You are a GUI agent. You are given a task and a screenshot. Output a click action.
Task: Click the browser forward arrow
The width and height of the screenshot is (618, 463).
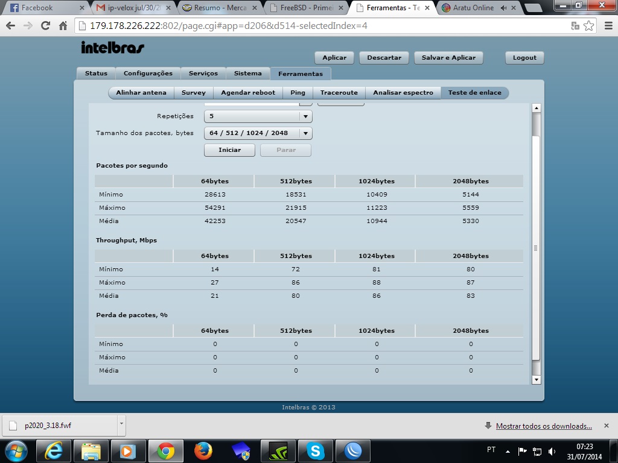pyautogui.click(x=28, y=26)
